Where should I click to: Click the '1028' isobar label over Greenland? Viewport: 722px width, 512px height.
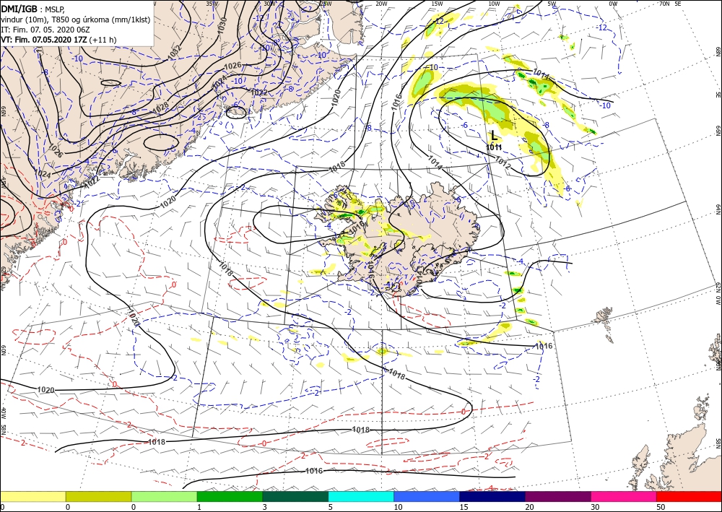[160, 108]
